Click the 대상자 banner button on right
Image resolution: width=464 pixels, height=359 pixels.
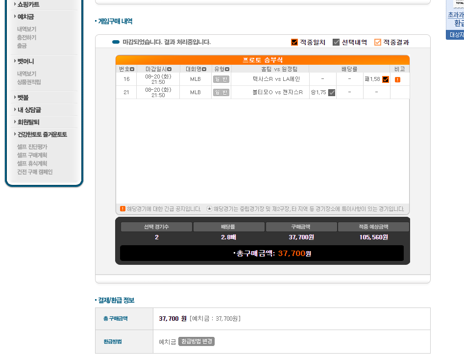(x=455, y=35)
